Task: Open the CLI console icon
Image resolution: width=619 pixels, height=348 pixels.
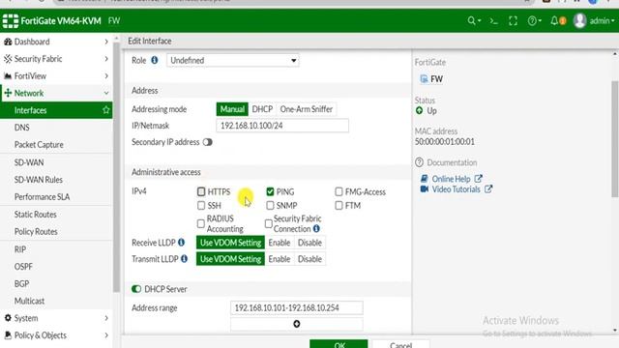Action: click(x=494, y=21)
